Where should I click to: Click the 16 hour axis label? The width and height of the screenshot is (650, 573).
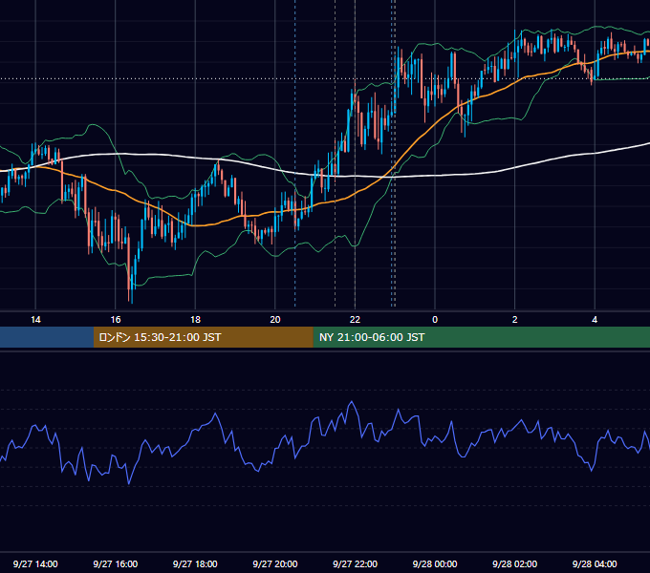pos(116,320)
